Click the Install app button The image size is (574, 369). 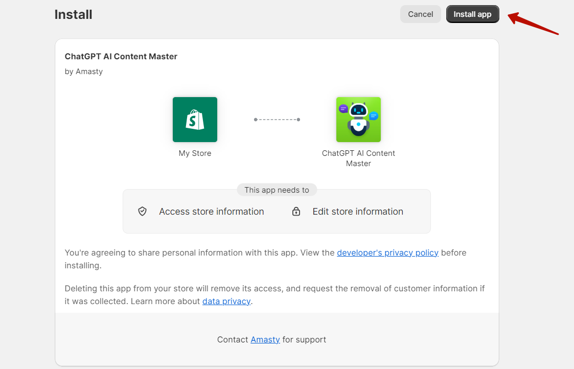pos(472,14)
